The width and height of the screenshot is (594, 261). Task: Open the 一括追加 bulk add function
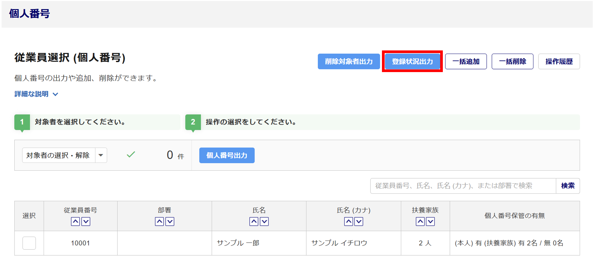(x=466, y=61)
